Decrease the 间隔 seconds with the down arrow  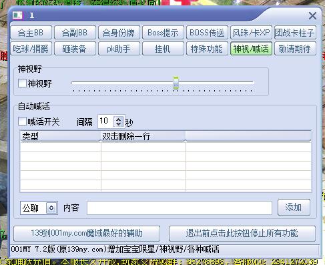[118, 123]
